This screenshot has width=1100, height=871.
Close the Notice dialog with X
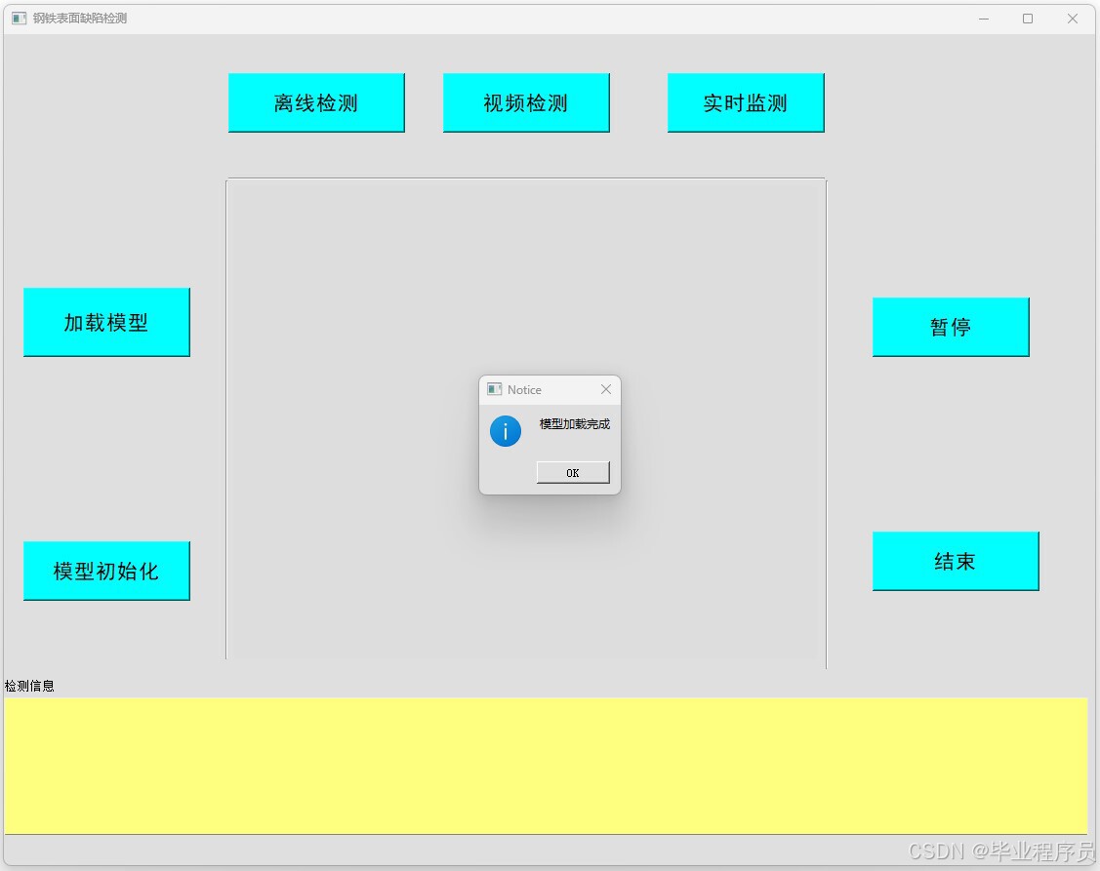click(x=606, y=389)
